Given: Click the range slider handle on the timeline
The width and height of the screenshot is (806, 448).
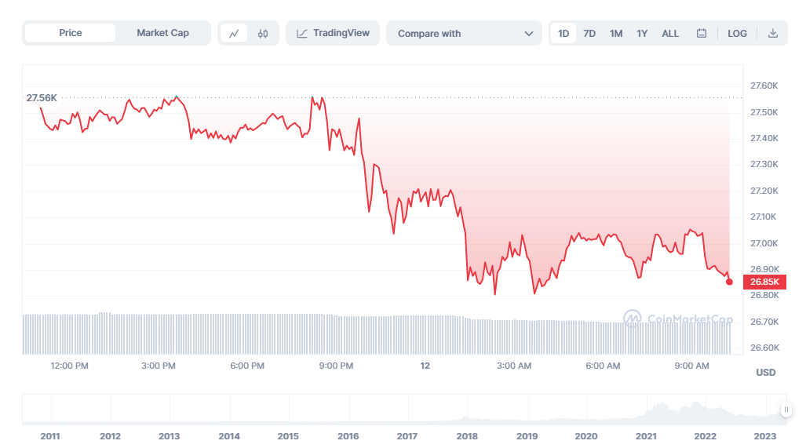Looking at the screenshot, I should click(x=786, y=409).
